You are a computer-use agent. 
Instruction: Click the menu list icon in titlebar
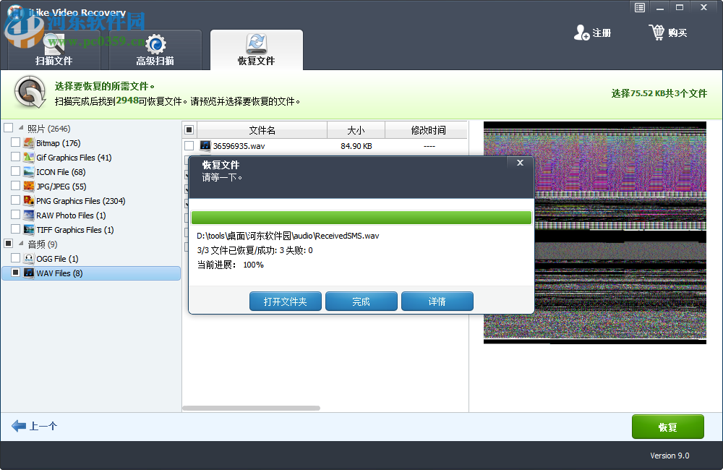click(x=639, y=7)
